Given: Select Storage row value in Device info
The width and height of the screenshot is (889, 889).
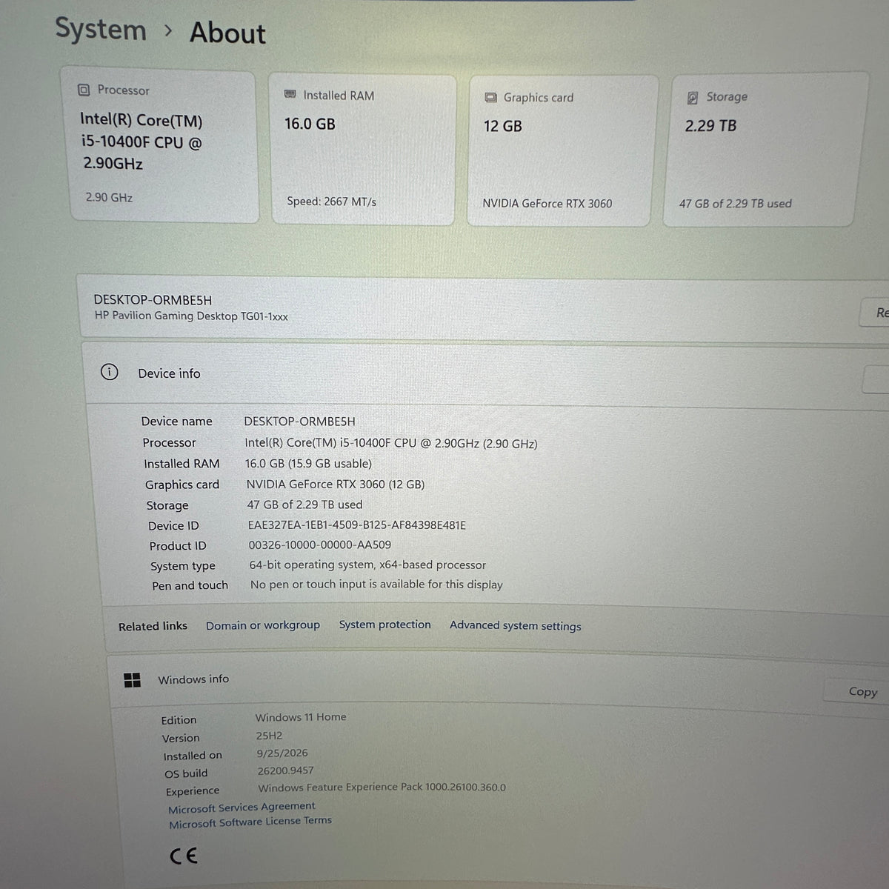Looking at the screenshot, I should (x=304, y=505).
